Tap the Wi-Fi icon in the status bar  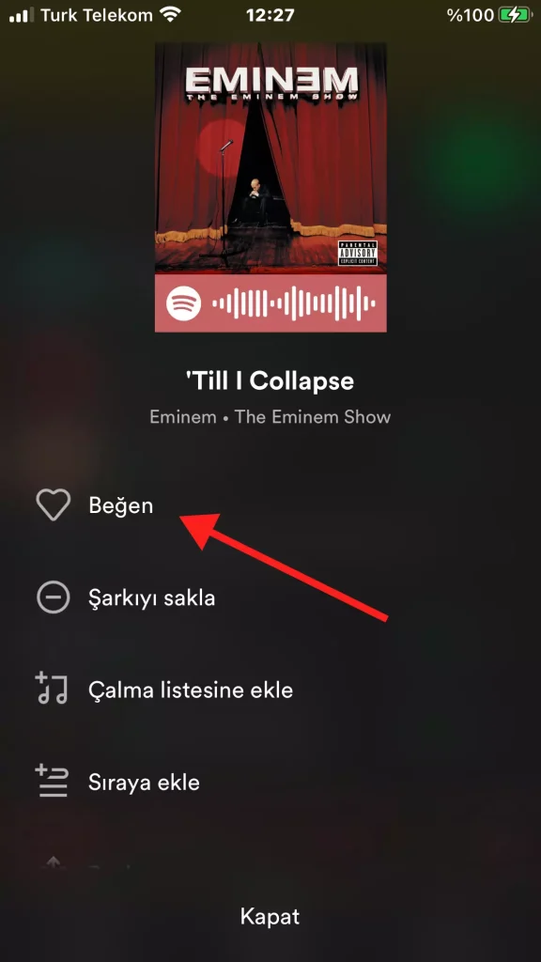(171, 14)
